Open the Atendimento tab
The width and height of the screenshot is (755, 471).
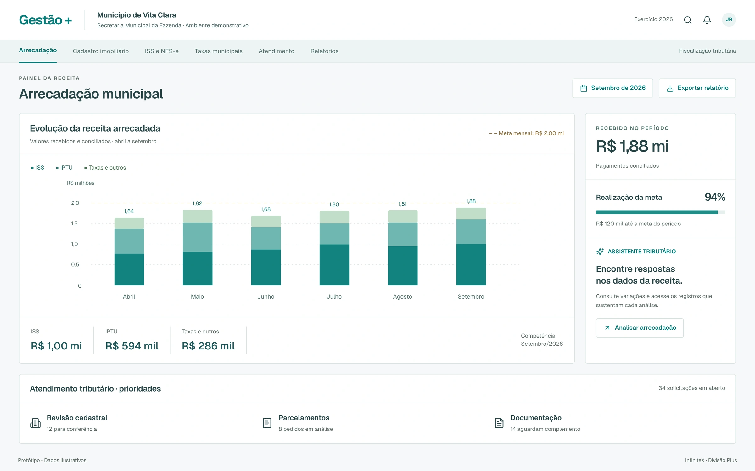click(277, 51)
